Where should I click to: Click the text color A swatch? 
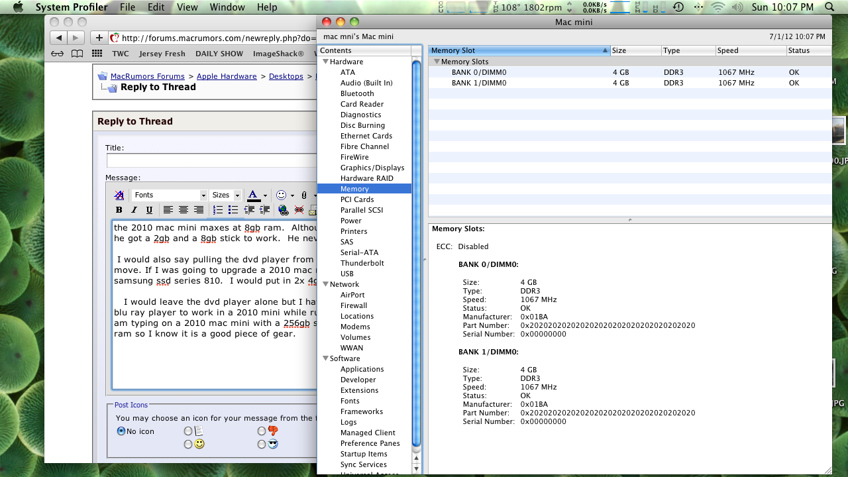pyautogui.click(x=253, y=195)
